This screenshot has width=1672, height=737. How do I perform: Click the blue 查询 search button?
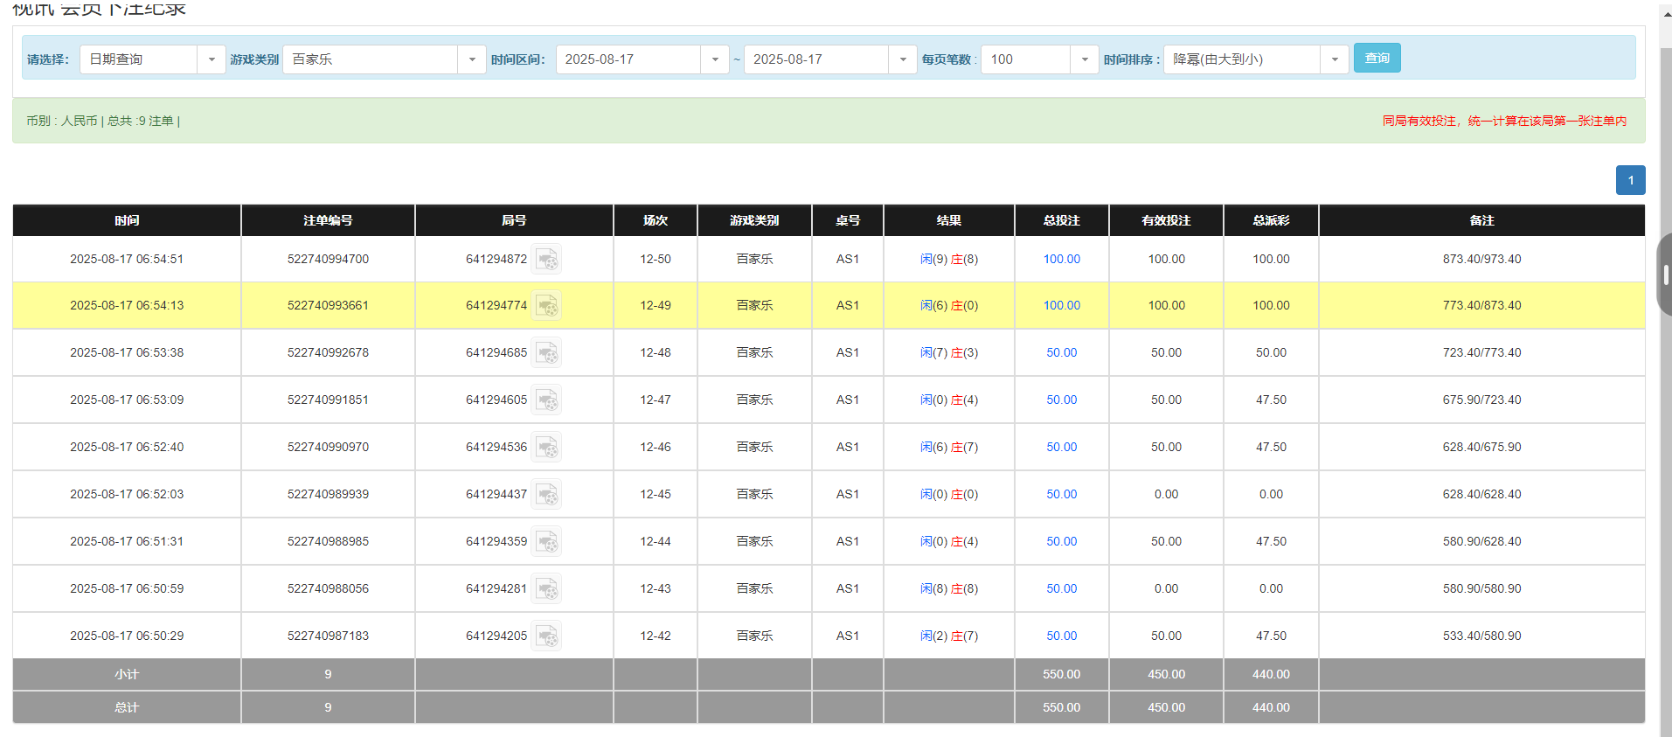pos(1377,59)
